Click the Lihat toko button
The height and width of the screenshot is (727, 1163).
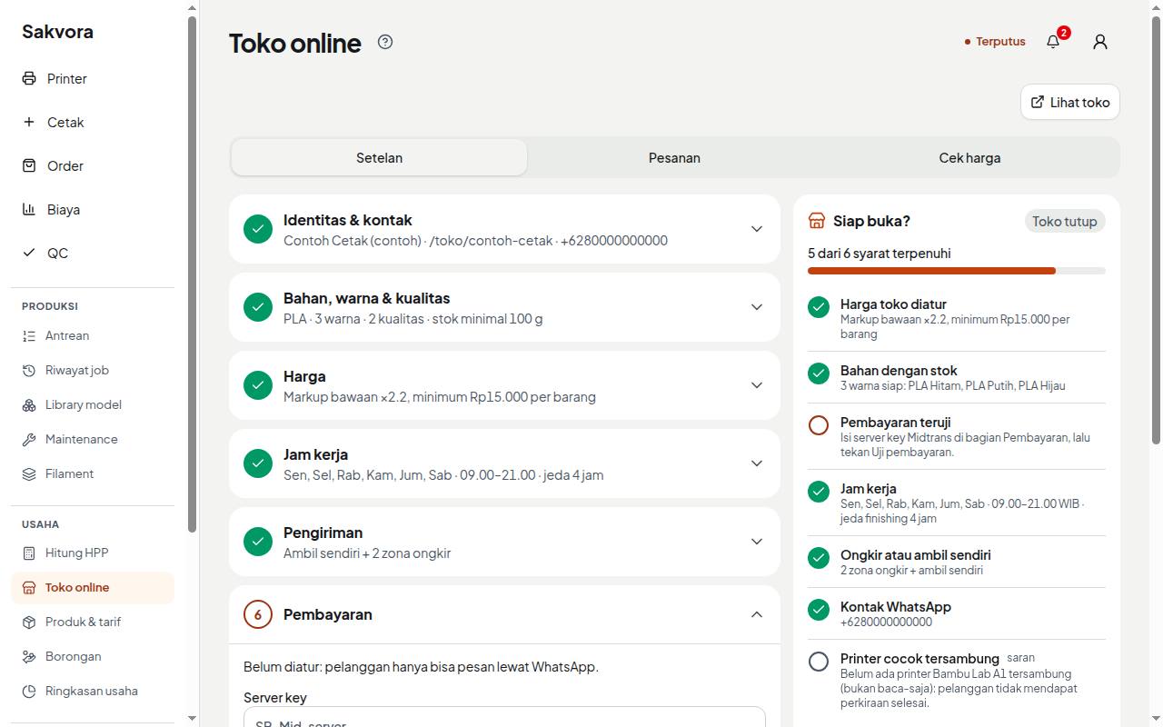(1070, 102)
